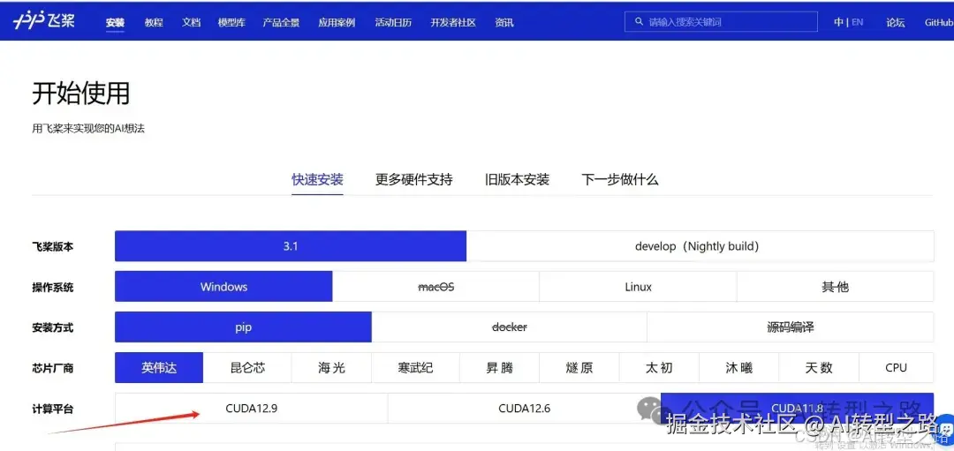This screenshot has height=451, width=954.
Task: Choose CUDA11.8 compute platform
Action: 797,409
